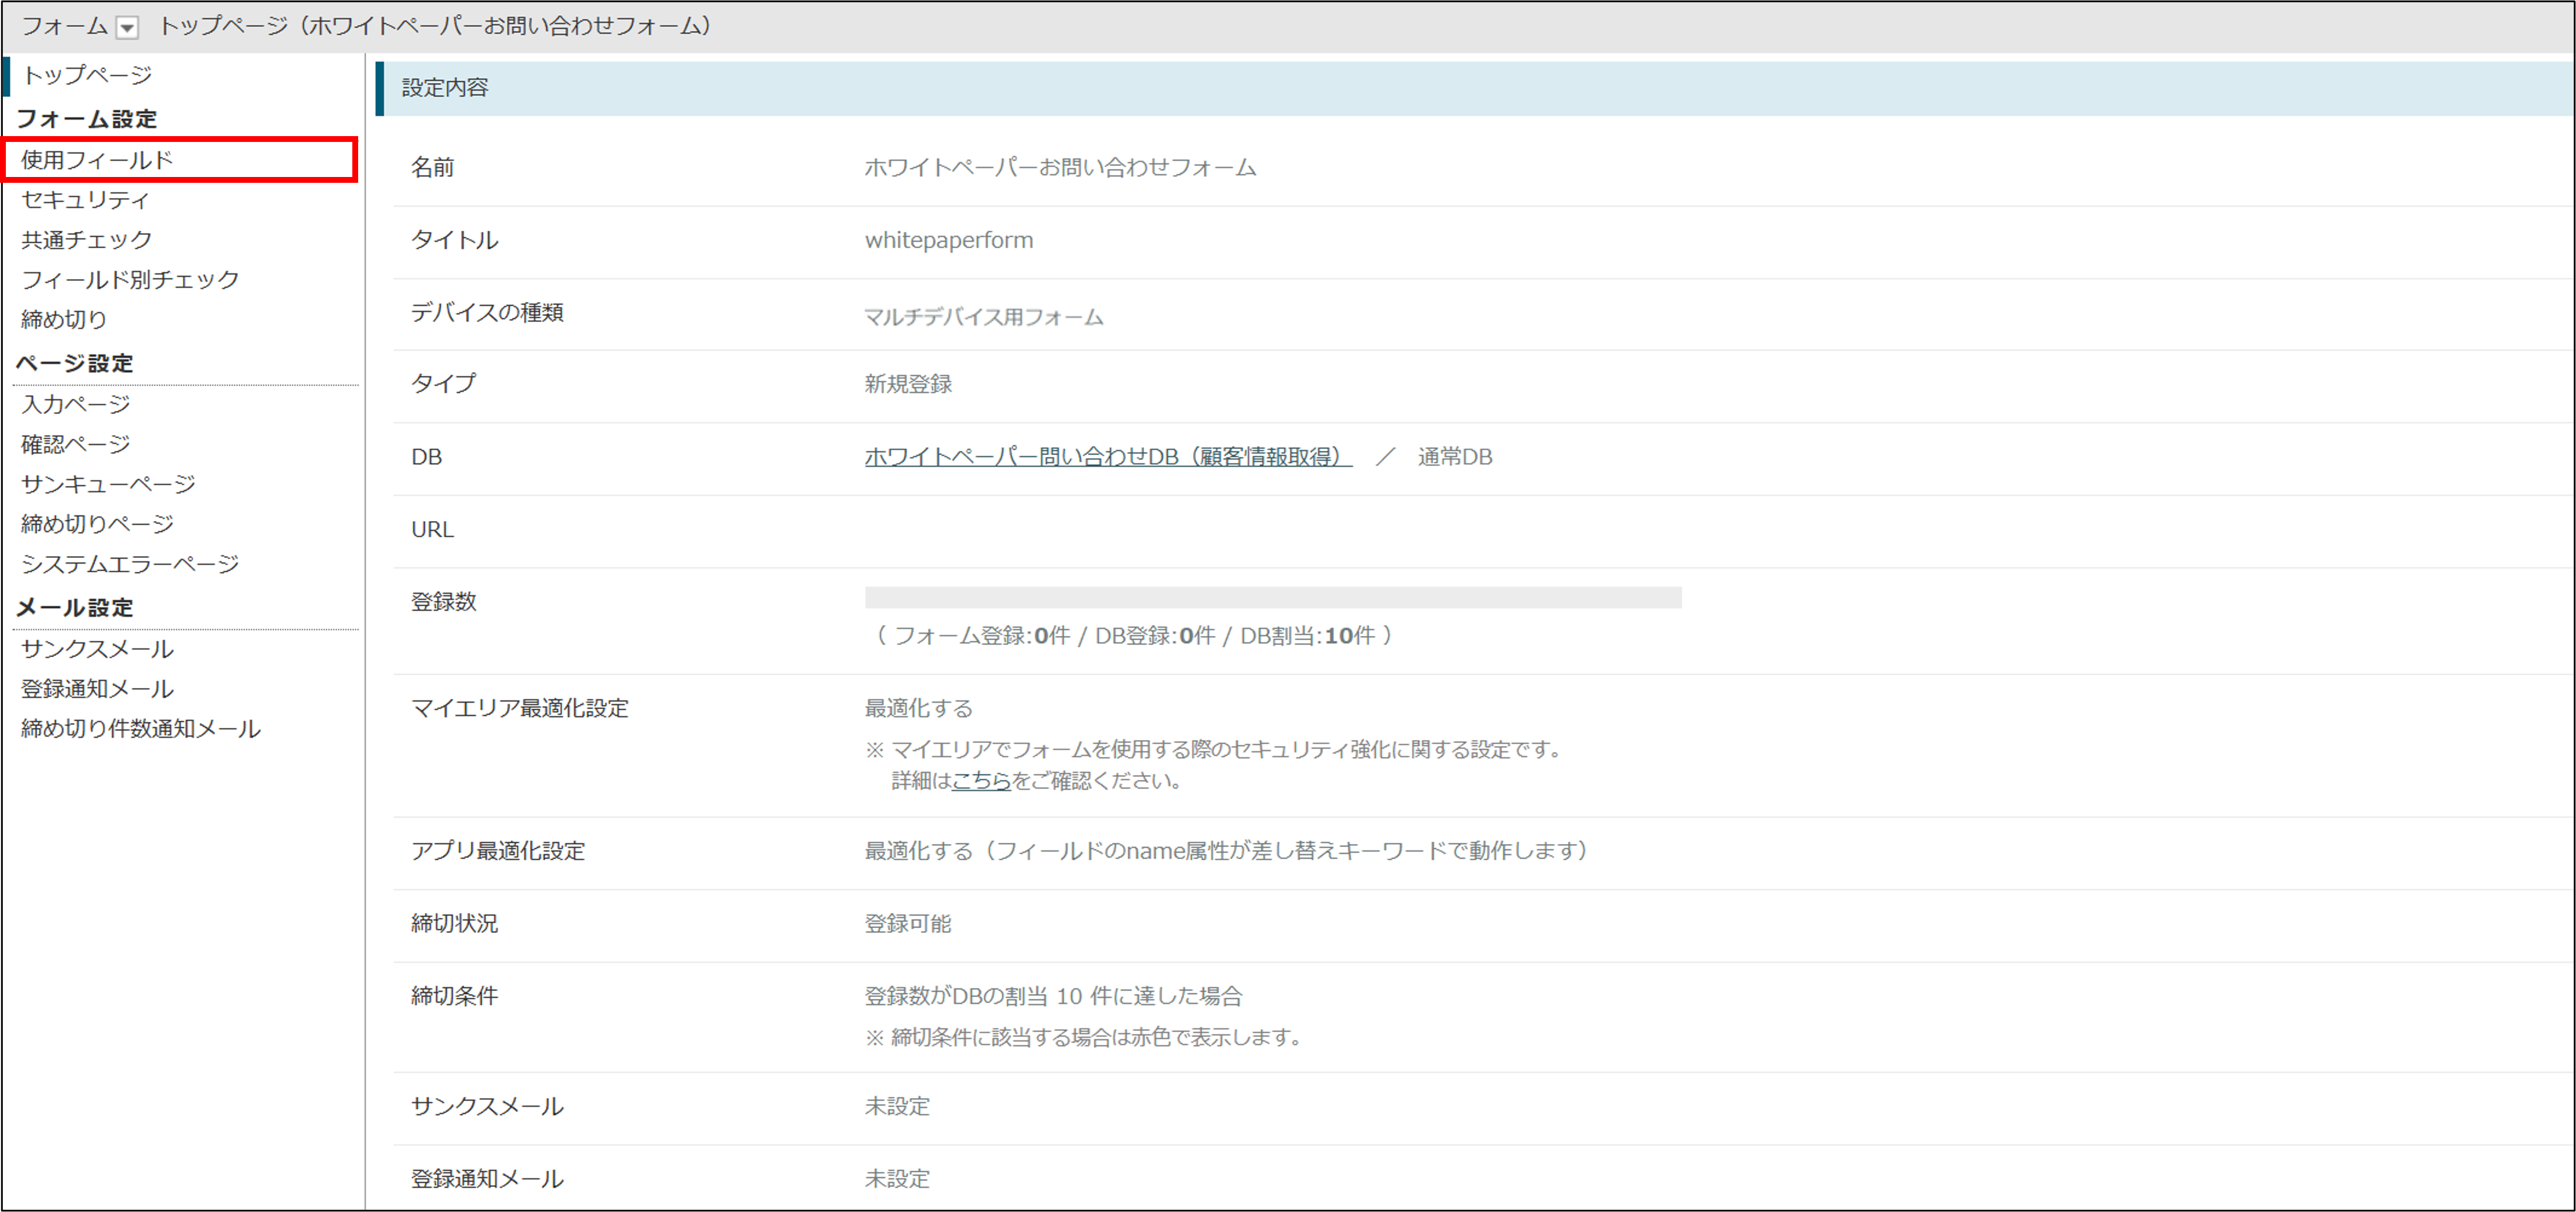This screenshot has height=1212, width=2576.
Task: Open 登録通知メール in the sidebar
Action: tap(97, 689)
